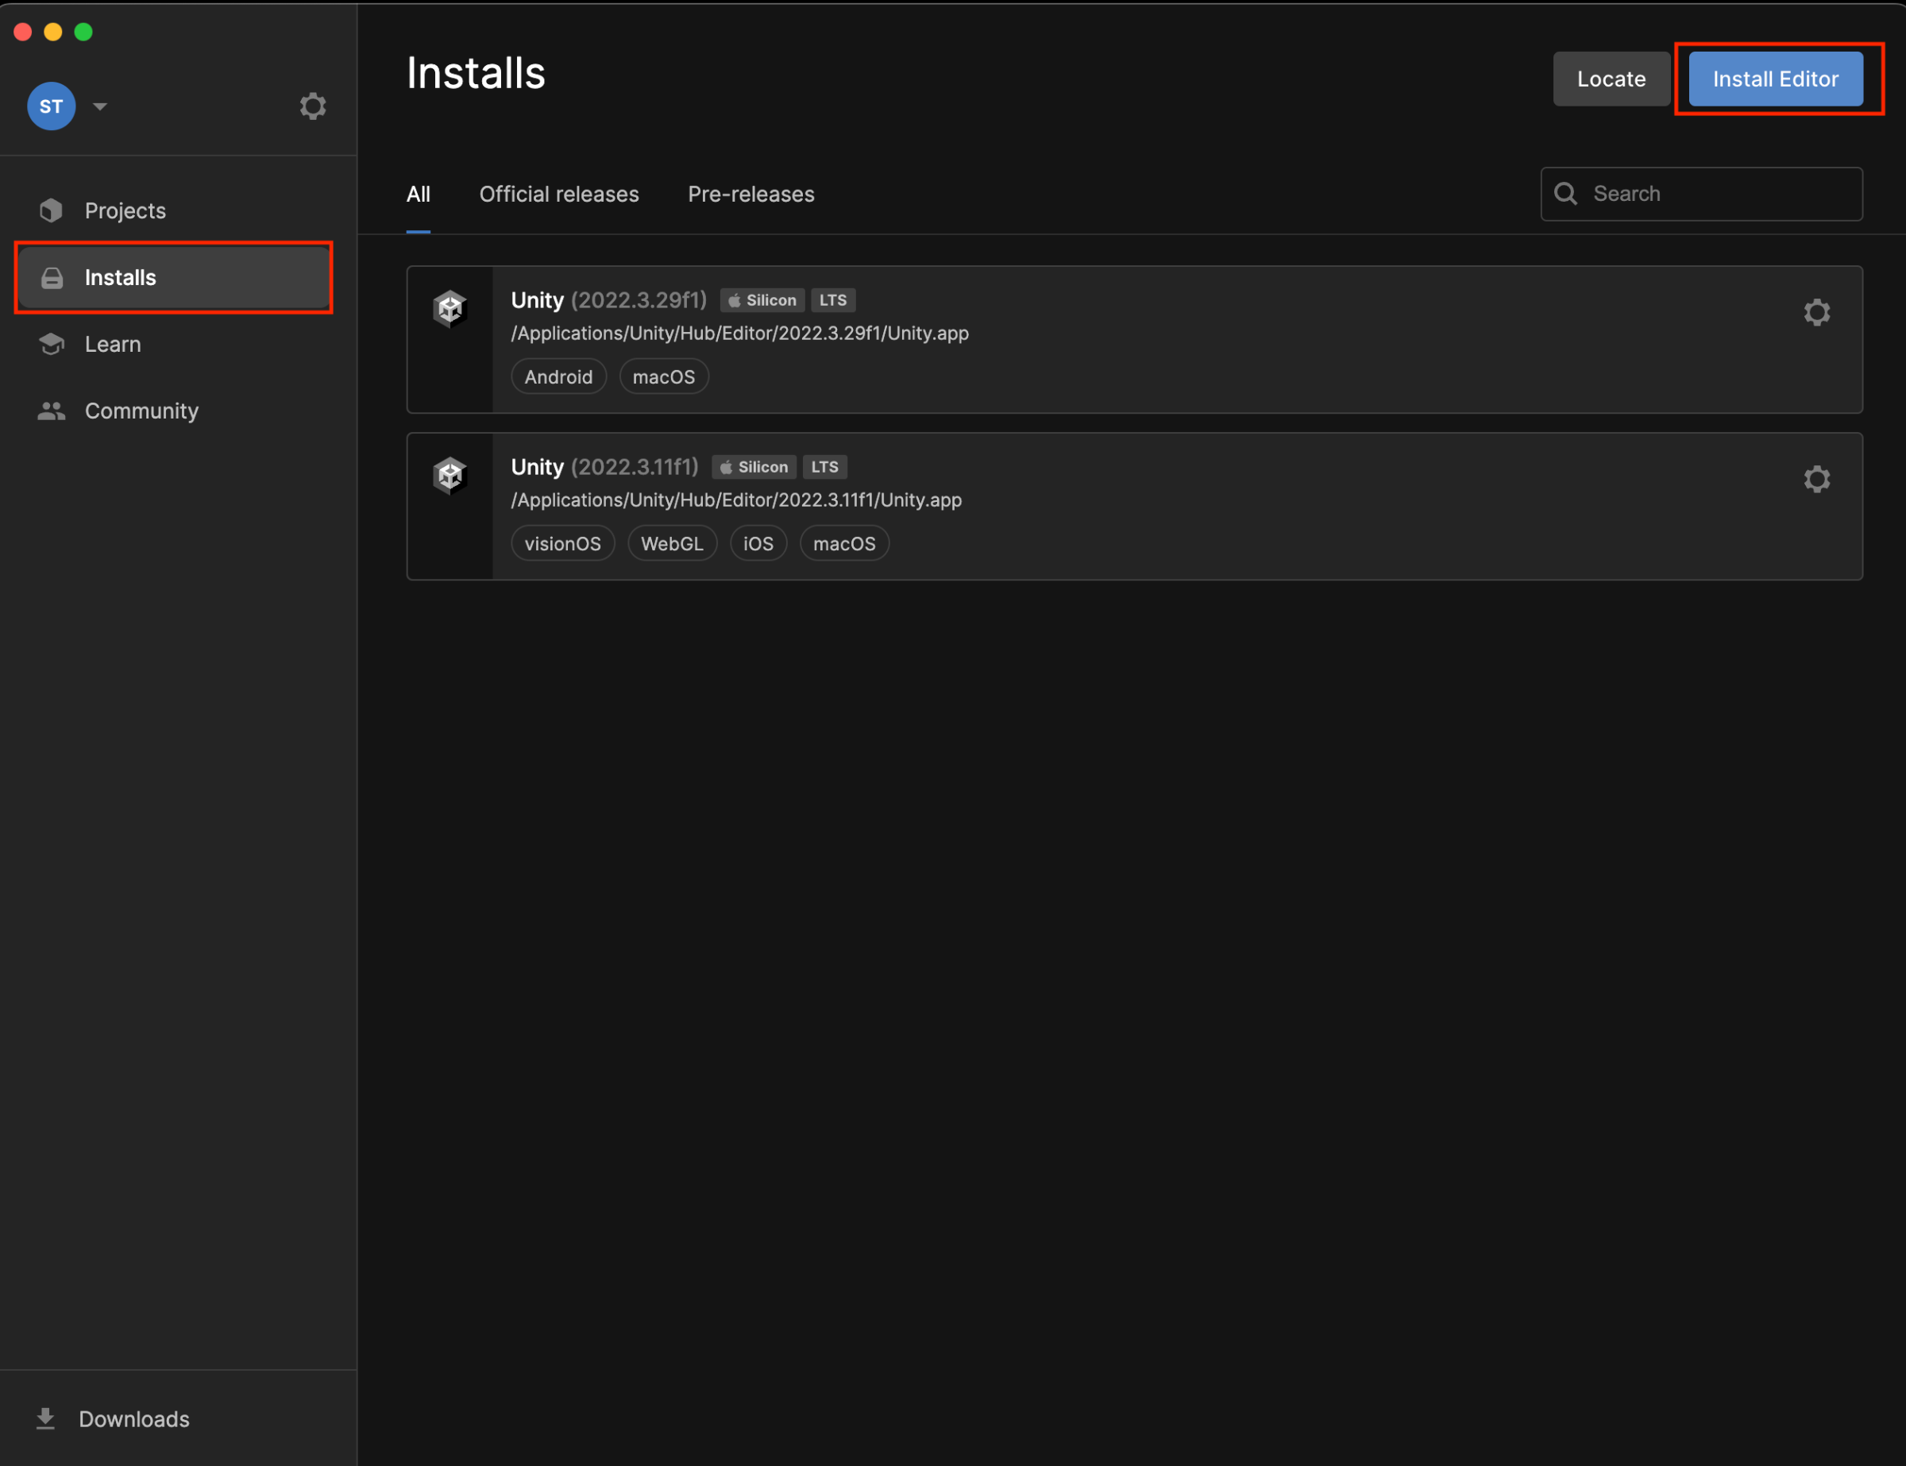Click Silicon badge on 2022.3.11f1
Image resolution: width=1906 pixels, height=1466 pixels.
click(x=753, y=467)
